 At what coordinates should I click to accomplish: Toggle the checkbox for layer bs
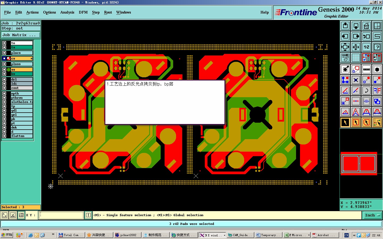[4, 74]
